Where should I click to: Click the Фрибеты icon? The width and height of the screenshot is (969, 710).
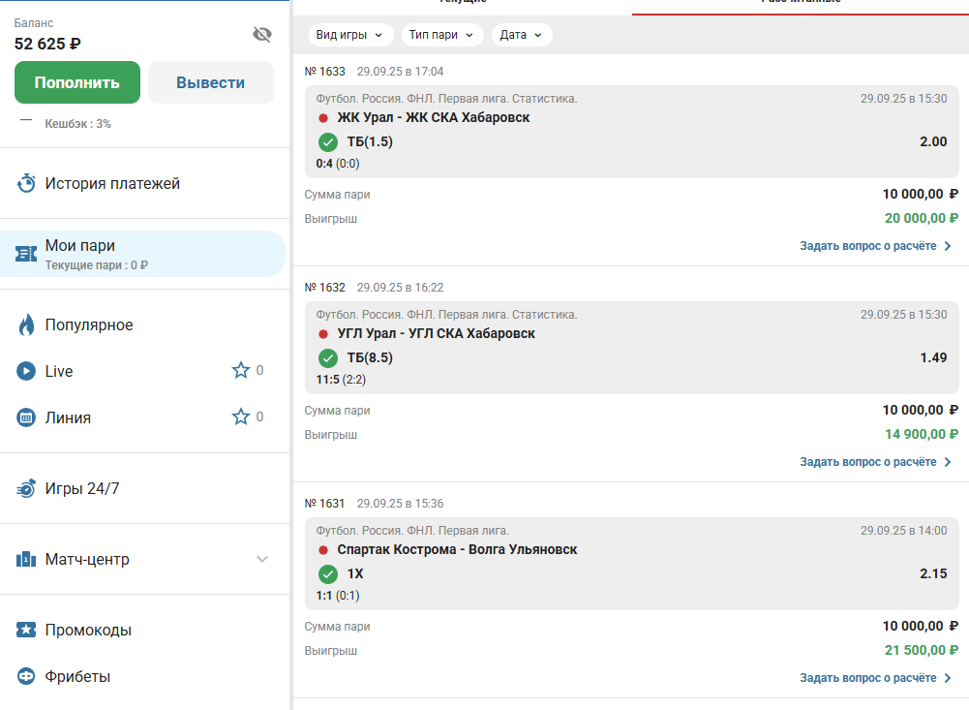tap(26, 676)
